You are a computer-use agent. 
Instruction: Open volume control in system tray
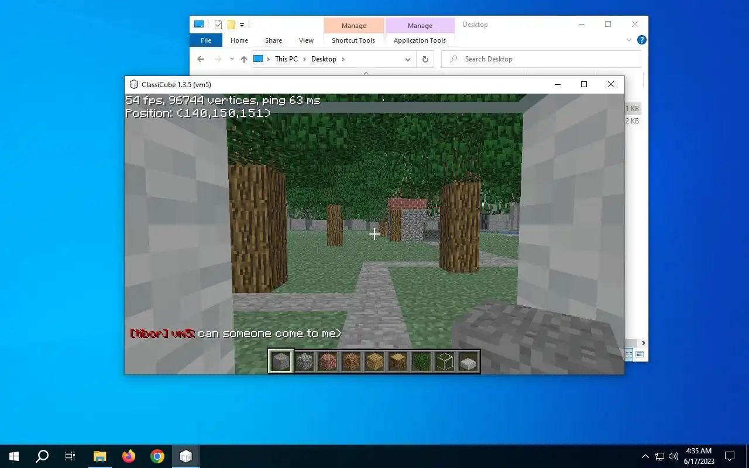674,456
